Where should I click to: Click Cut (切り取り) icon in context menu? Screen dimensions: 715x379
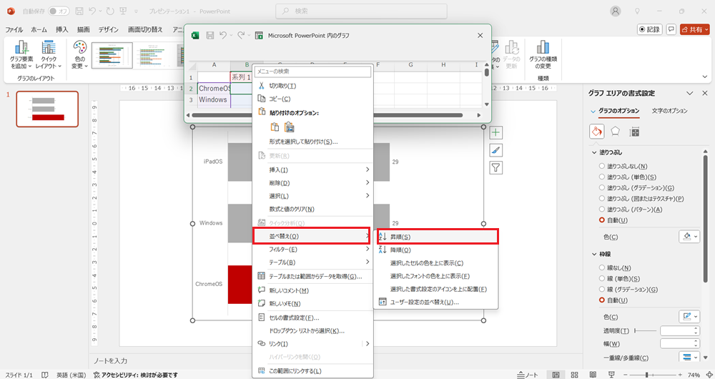pos(261,86)
